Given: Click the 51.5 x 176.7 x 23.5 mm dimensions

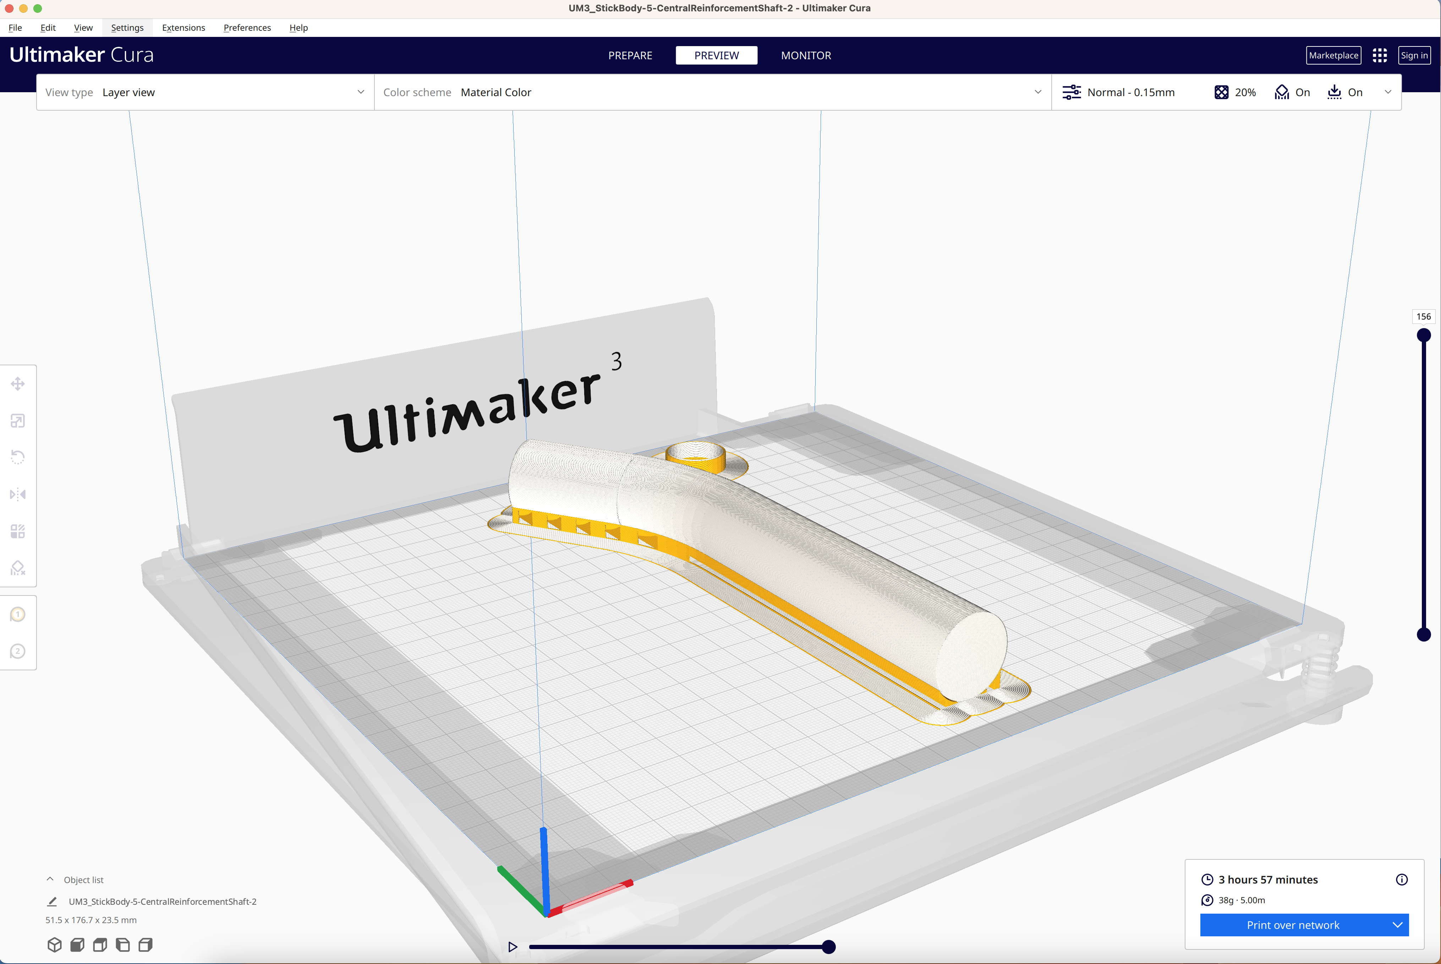Looking at the screenshot, I should [x=91, y=920].
